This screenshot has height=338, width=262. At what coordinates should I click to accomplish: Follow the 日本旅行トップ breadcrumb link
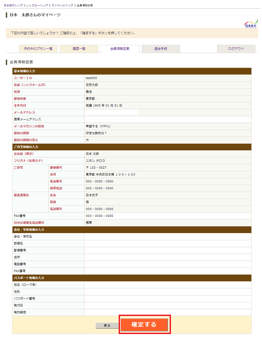(13, 5)
